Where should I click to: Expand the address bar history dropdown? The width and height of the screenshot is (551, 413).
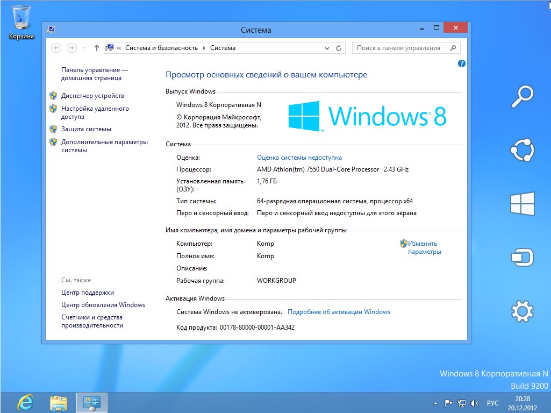click(x=327, y=48)
